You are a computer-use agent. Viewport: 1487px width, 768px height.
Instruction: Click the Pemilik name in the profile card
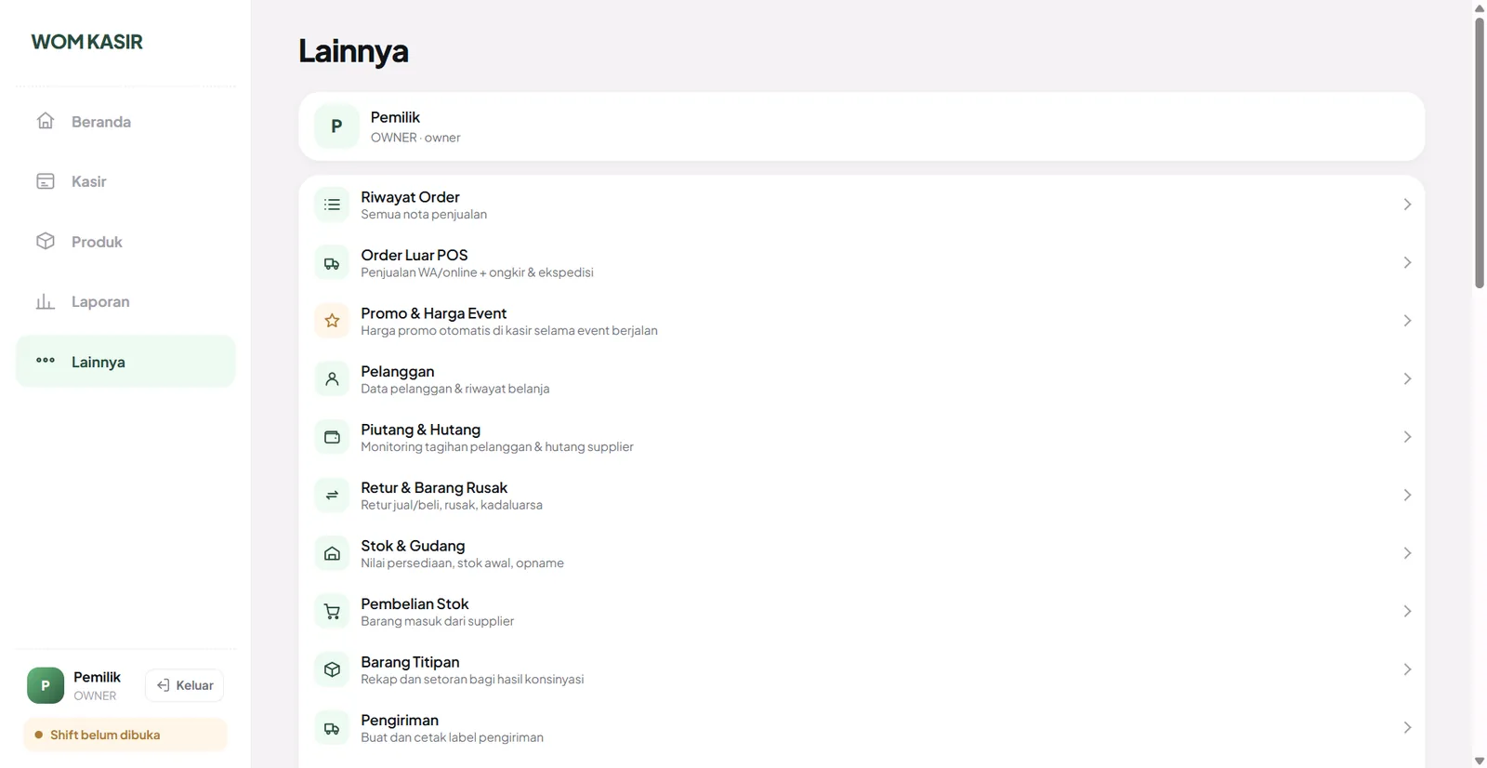395,117
